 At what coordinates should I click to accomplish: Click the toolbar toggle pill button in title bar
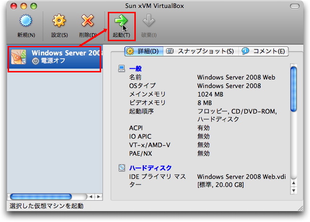click(295, 6)
